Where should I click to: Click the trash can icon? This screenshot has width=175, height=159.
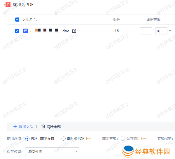tap(43, 127)
